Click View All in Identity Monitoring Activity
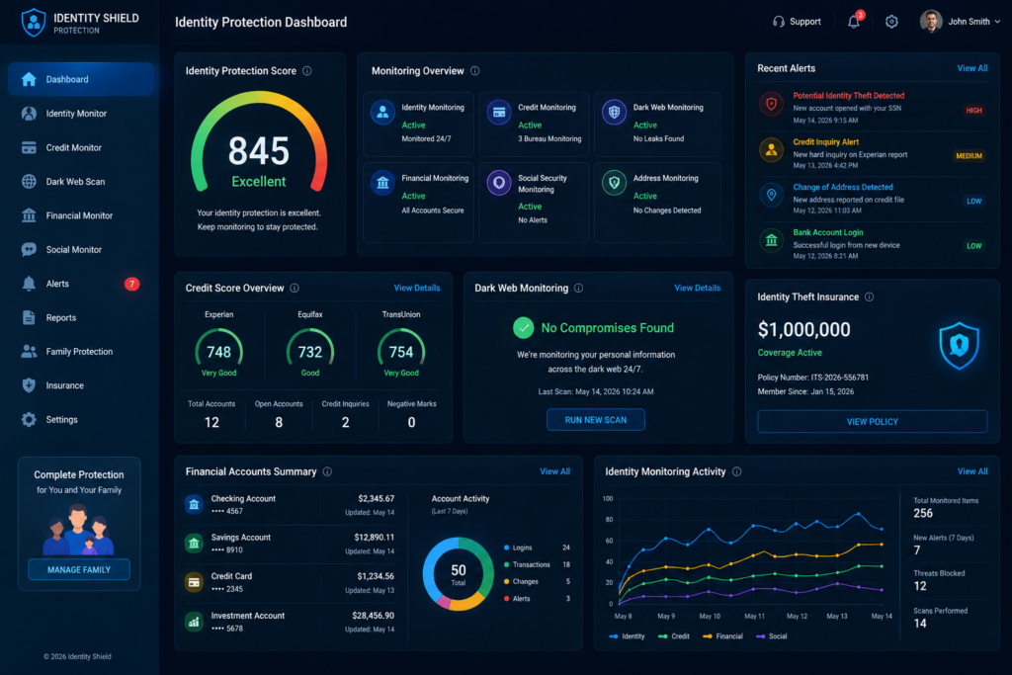The height and width of the screenshot is (675, 1012). pos(972,471)
